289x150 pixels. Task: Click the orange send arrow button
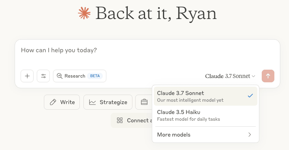[x=268, y=76]
